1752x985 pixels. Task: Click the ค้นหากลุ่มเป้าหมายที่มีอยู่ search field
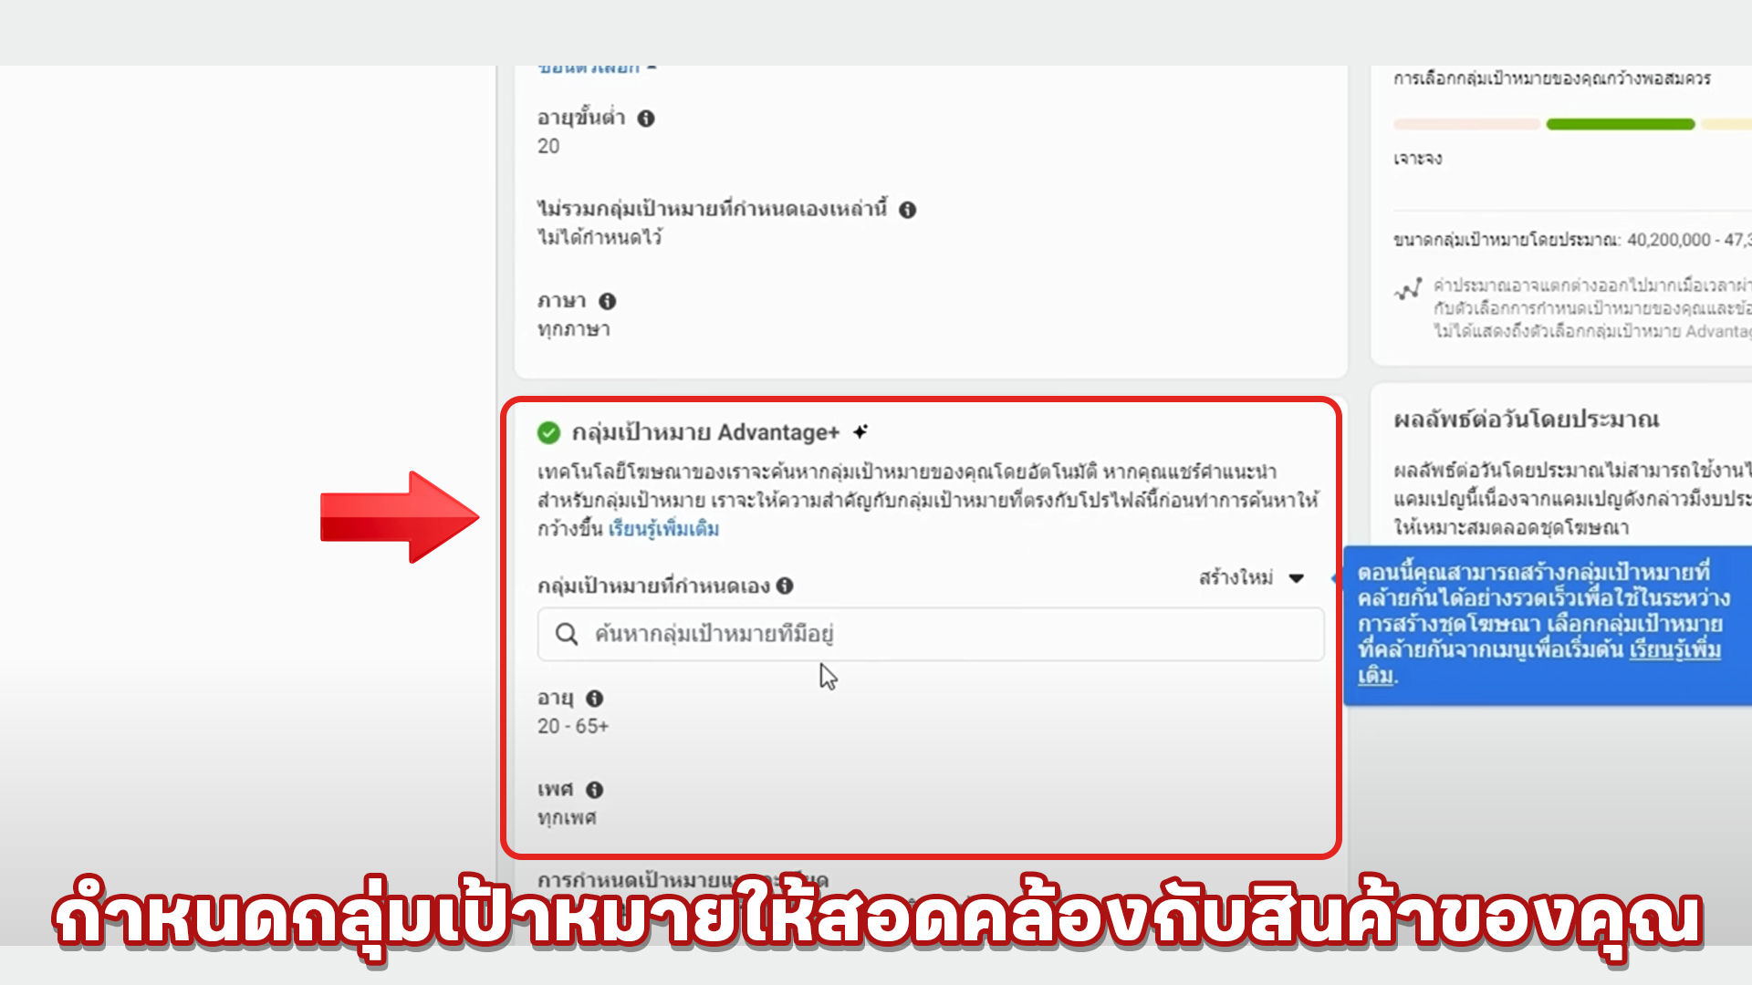click(x=931, y=634)
